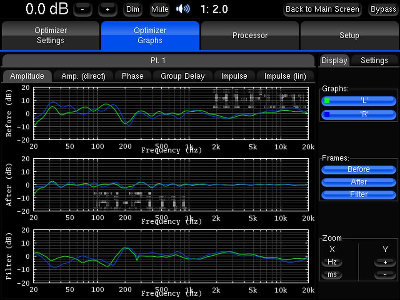The image size is (400, 300).
Task: Click Back to Main Screen
Action: 322,9
